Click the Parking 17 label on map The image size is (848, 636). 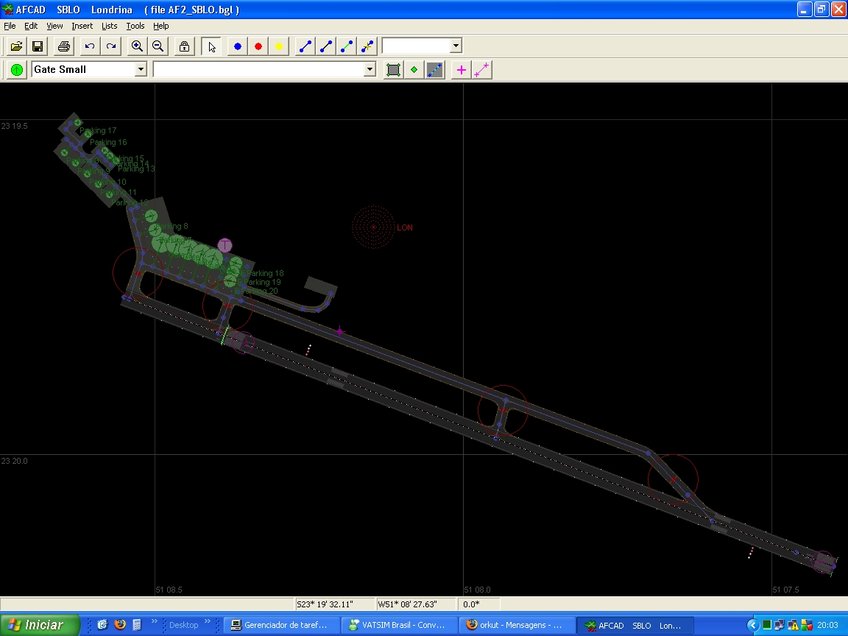tap(98, 130)
